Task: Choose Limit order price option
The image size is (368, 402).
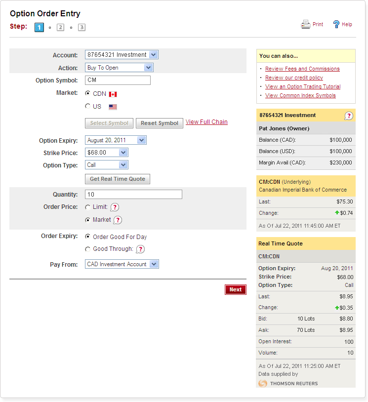Action: coord(88,207)
